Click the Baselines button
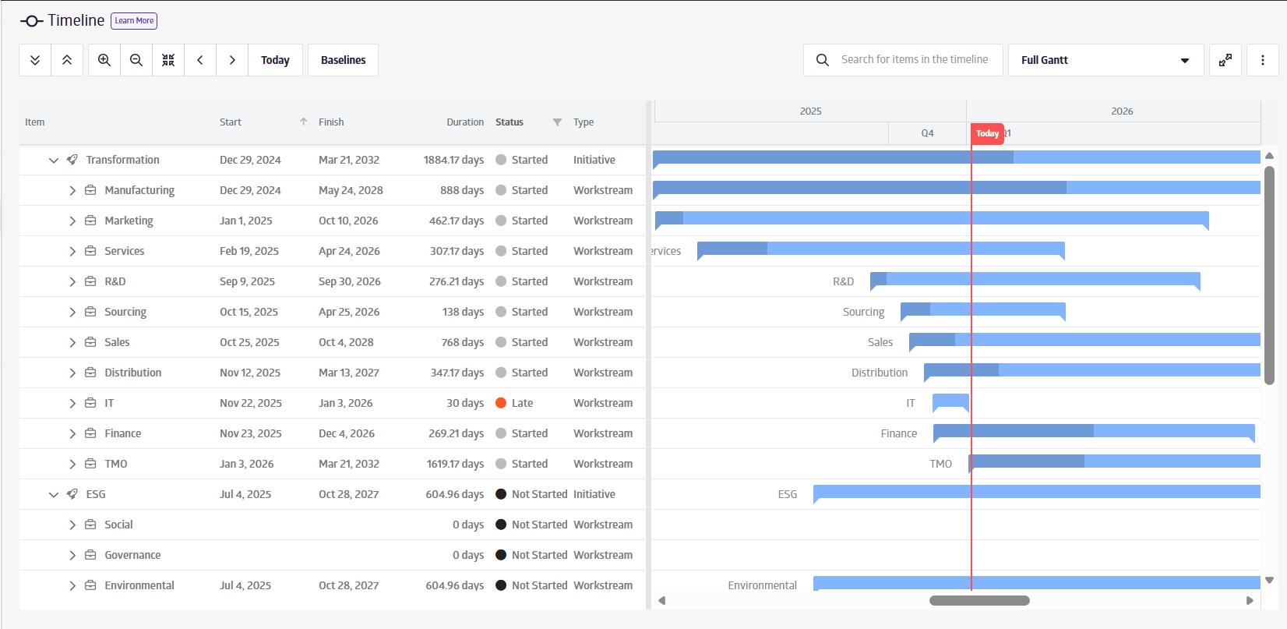Viewport: 1287px width, 629px height. click(343, 60)
